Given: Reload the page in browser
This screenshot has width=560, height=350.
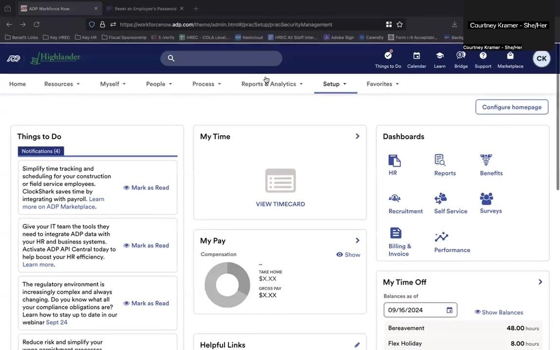Looking at the screenshot, I should click(37, 24).
